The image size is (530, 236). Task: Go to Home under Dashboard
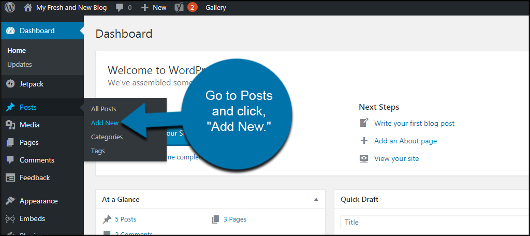tap(17, 50)
